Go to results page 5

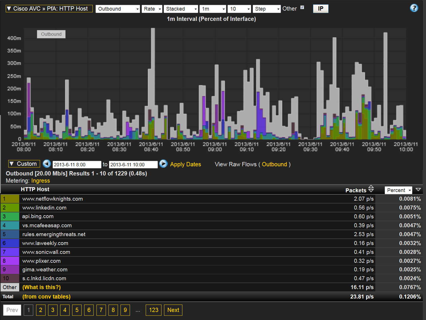pyautogui.click(x=77, y=310)
